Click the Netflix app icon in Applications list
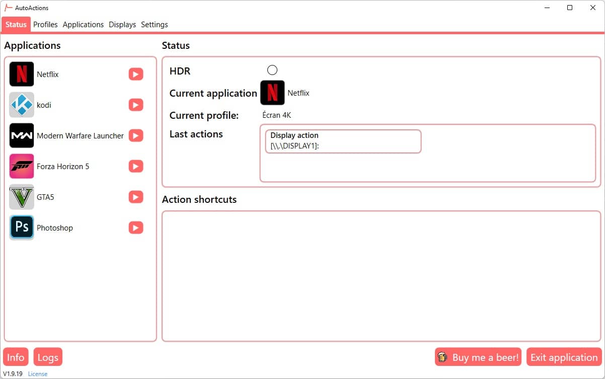 pyautogui.click(x=22, y=74)
